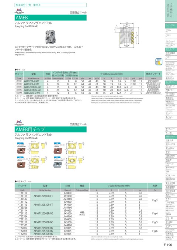
Task: Go to the YSK maker tab
Action: click(171, 172)
